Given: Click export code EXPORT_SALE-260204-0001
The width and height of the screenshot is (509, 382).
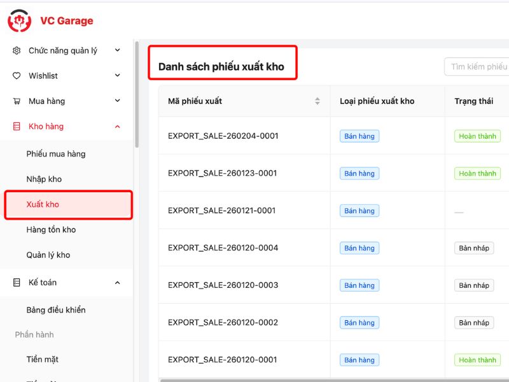Looking at the screenshot, I should pos(223,136).
